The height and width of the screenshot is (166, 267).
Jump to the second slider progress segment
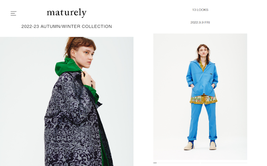click(224, 163)
